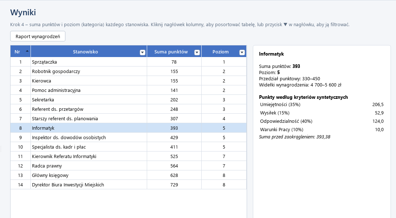396x218 pixels.
Task: Click the 729 points cell
Action: coord(174,185)
